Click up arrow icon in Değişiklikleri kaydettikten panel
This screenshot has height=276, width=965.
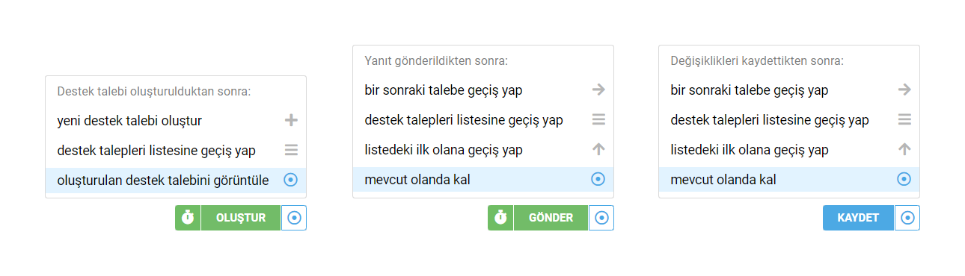tap(904, 149)
